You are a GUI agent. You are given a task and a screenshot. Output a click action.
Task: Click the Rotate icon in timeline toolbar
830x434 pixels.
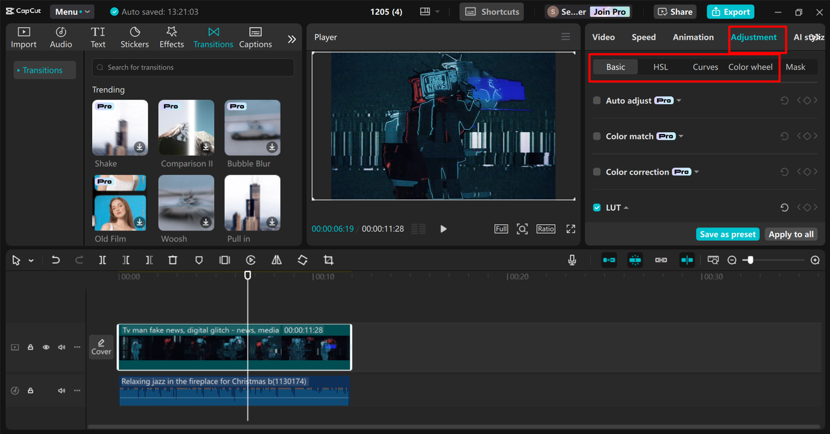coord(303,260)
